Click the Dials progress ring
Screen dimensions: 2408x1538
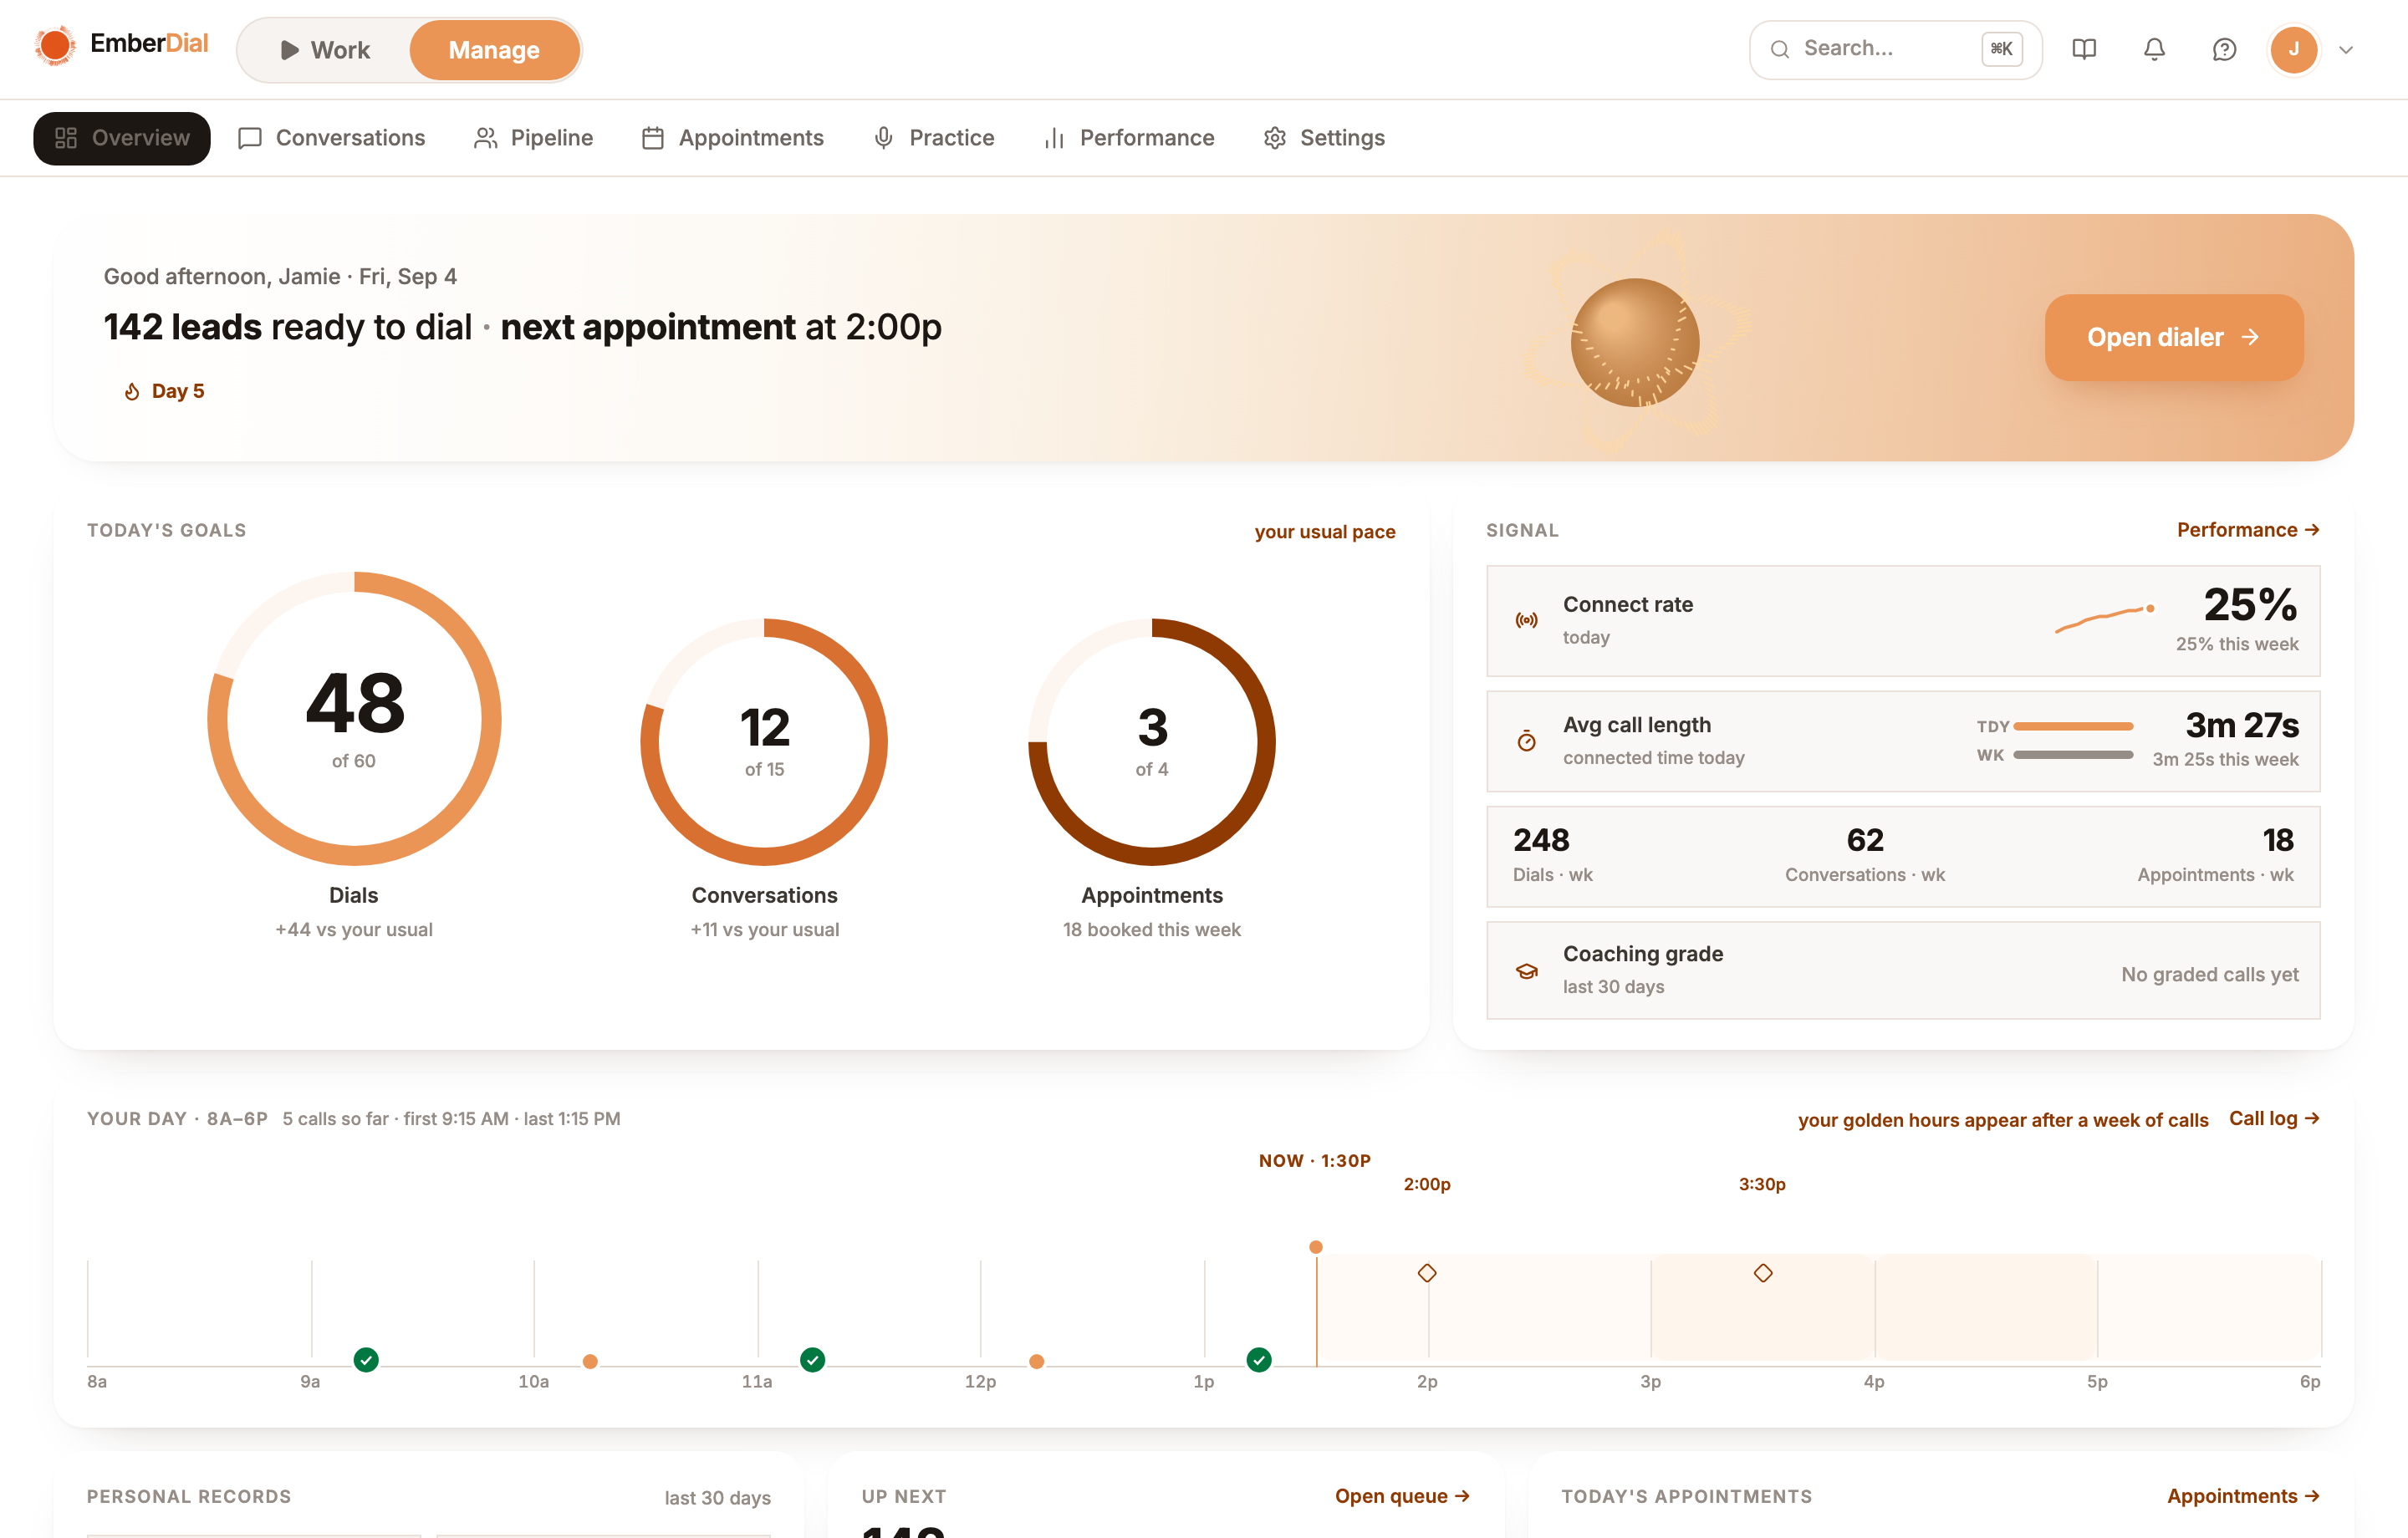coord(354,719)
